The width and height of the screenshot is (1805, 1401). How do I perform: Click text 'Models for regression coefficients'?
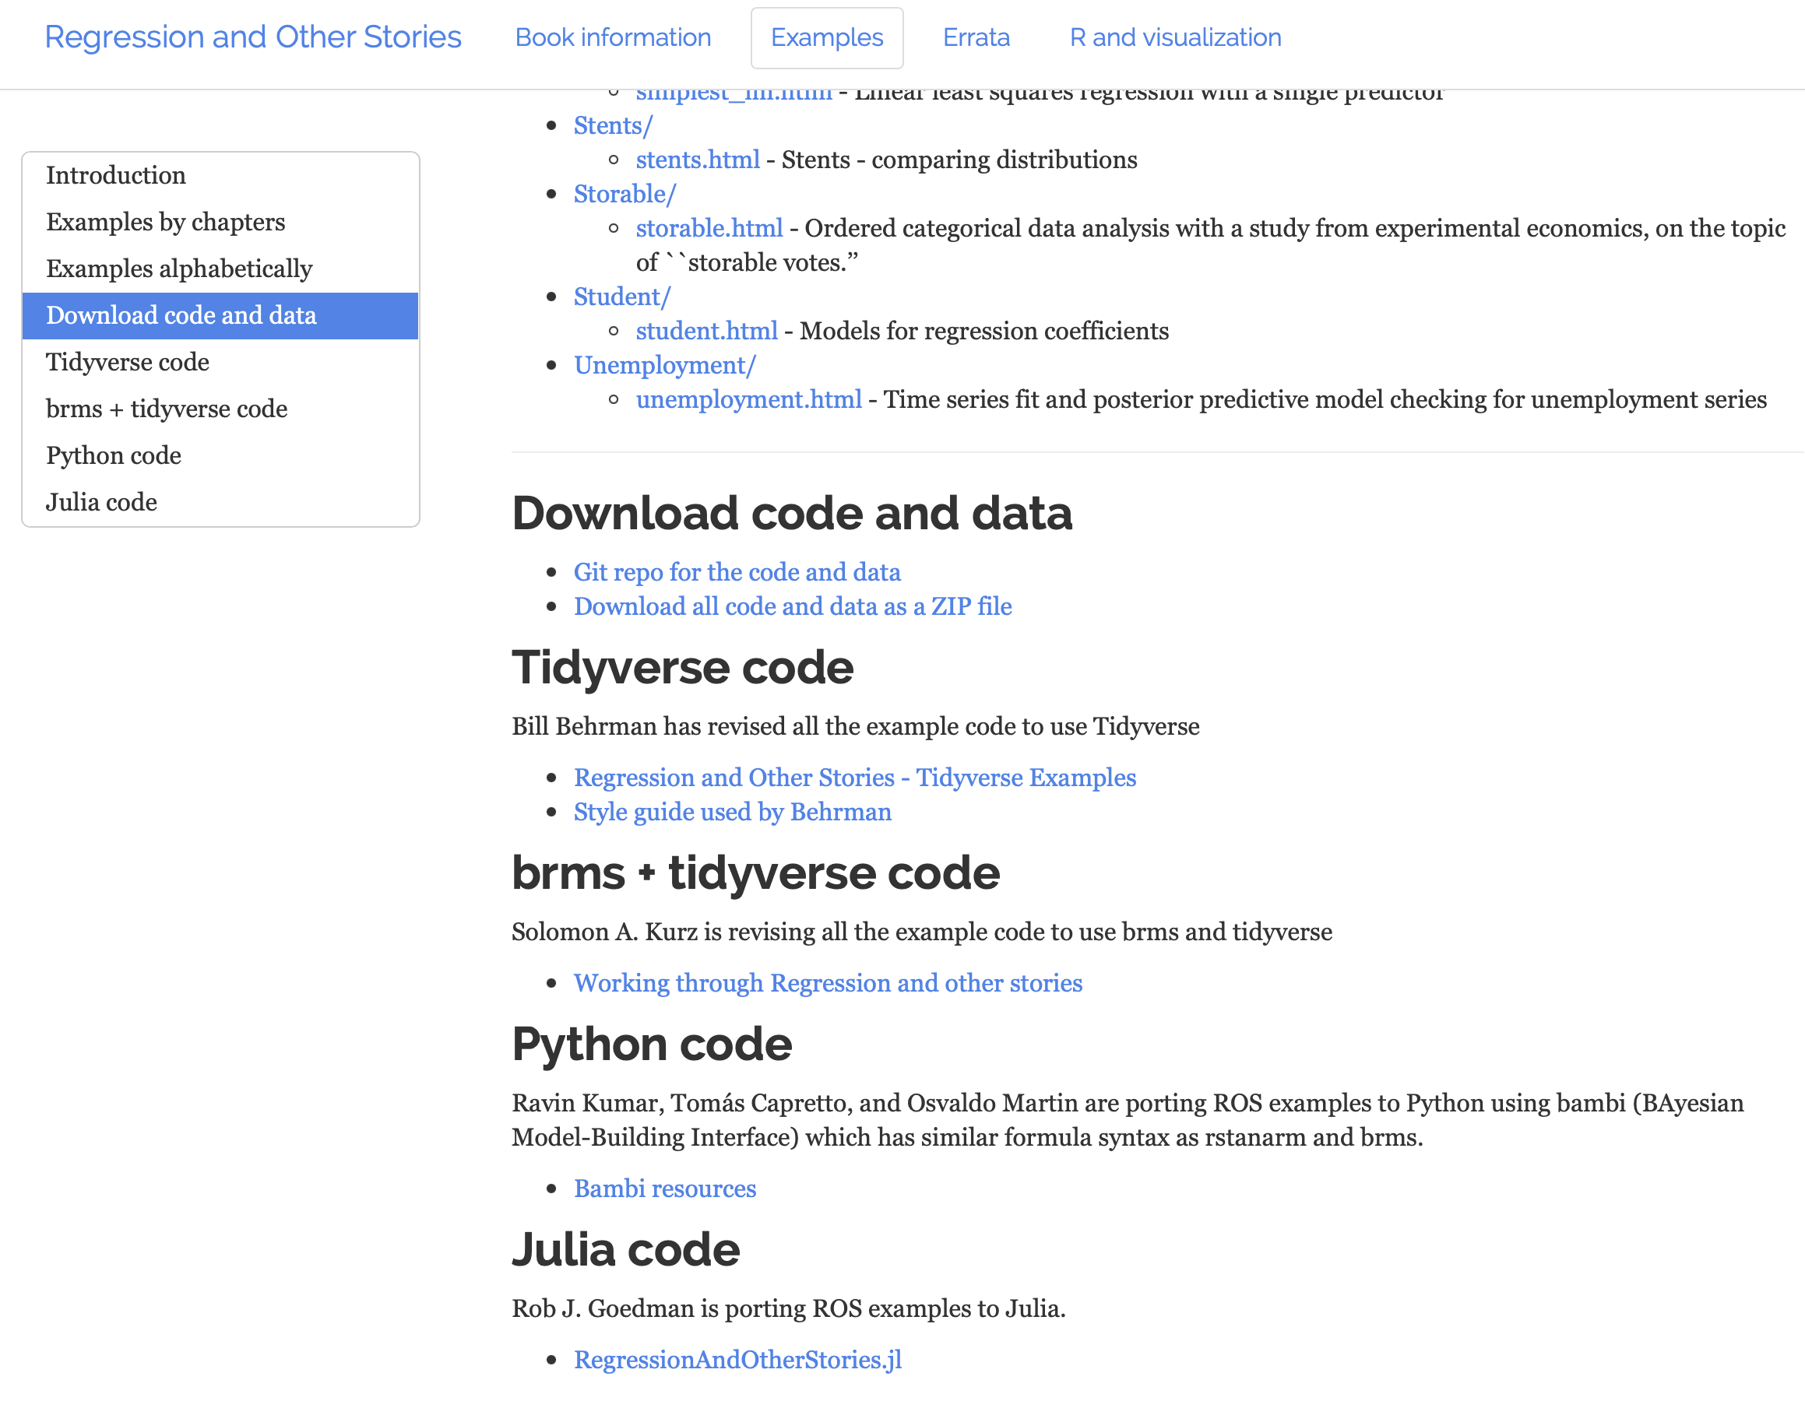coord(984,332)
